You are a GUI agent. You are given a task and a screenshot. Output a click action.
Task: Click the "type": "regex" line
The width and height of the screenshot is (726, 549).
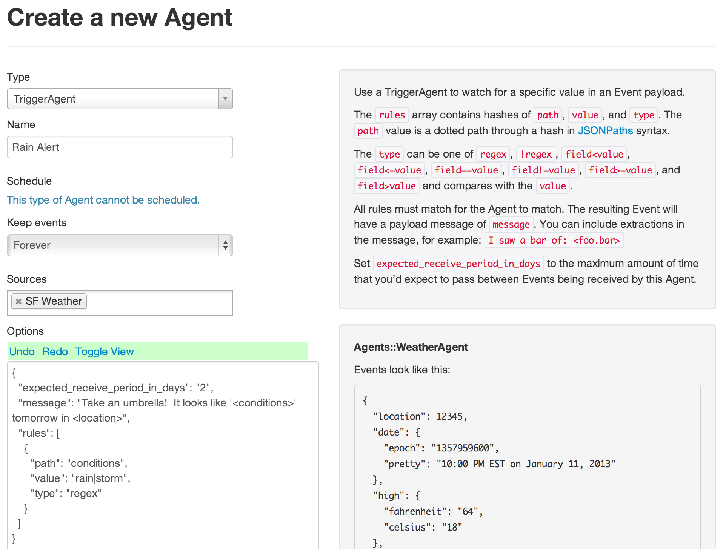pyautogui.click(x=66, y=494)
